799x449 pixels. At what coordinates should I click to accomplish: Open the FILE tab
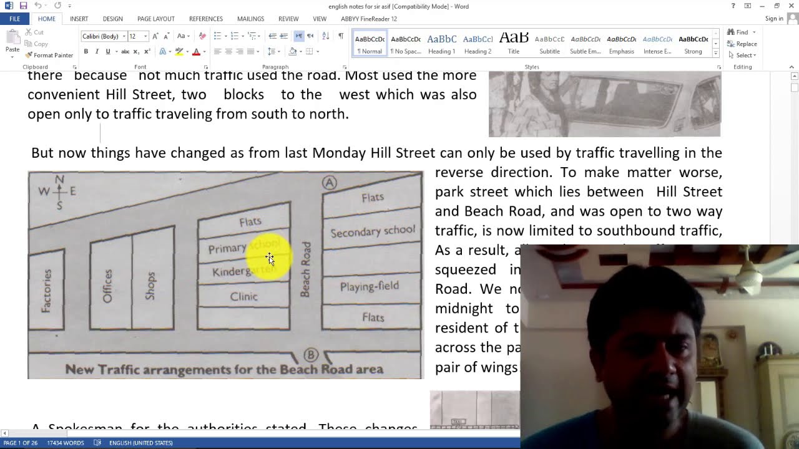coord(14,19)
